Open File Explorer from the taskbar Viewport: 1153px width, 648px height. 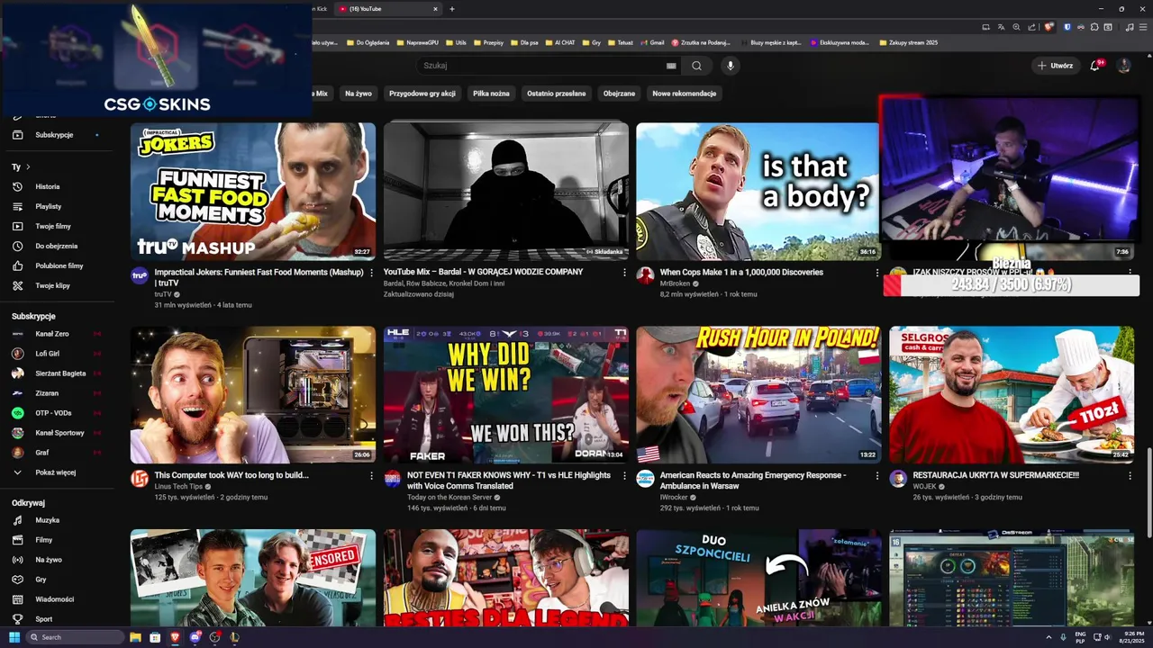pyautogui.click(x=135, y=637)
